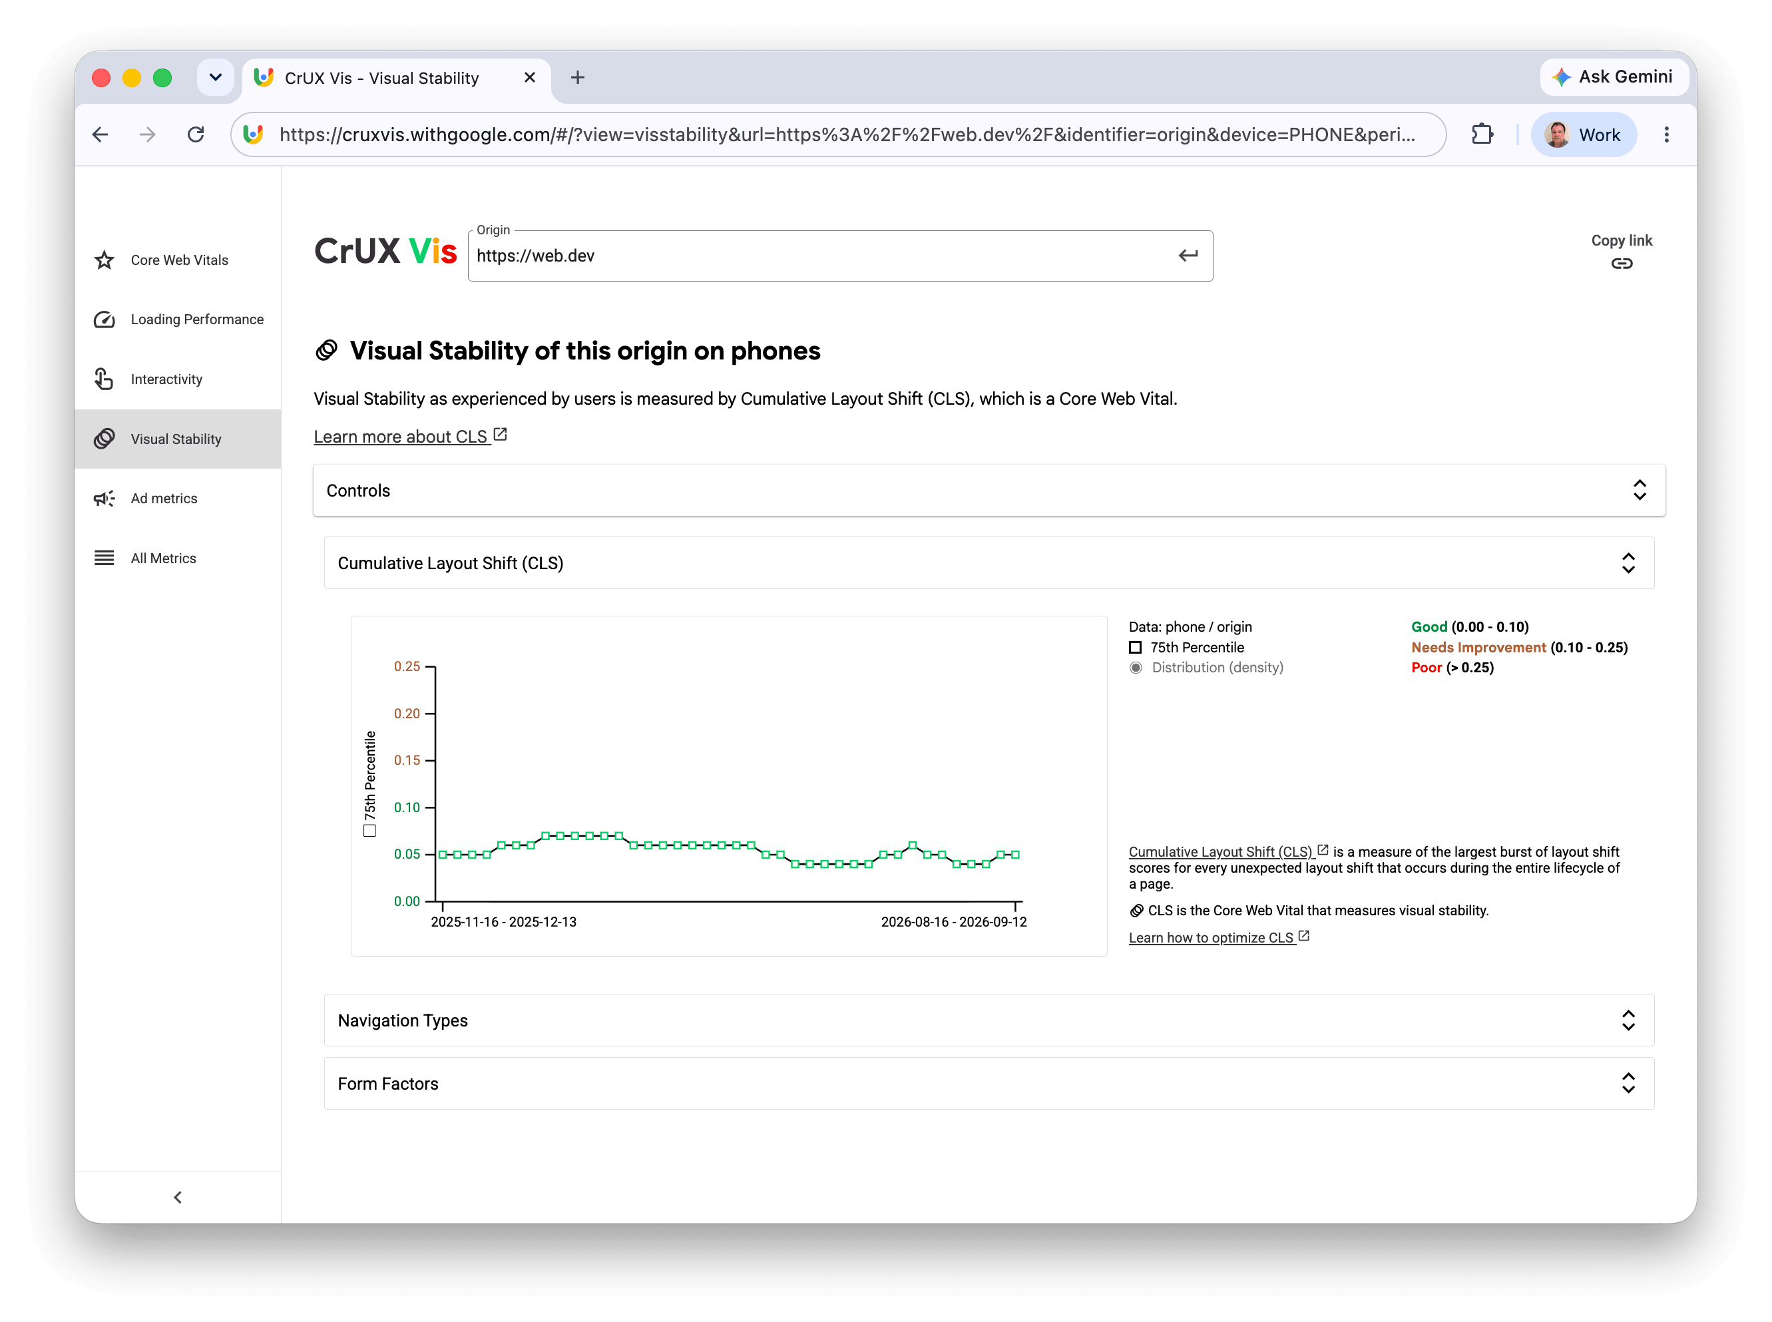This screenshot has height=1322, width=1772.
Task: Click the Ask Gemini button
Action: coord(1614,77)
